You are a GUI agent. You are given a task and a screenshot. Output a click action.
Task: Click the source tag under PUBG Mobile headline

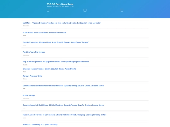click(x=25, y=35)
